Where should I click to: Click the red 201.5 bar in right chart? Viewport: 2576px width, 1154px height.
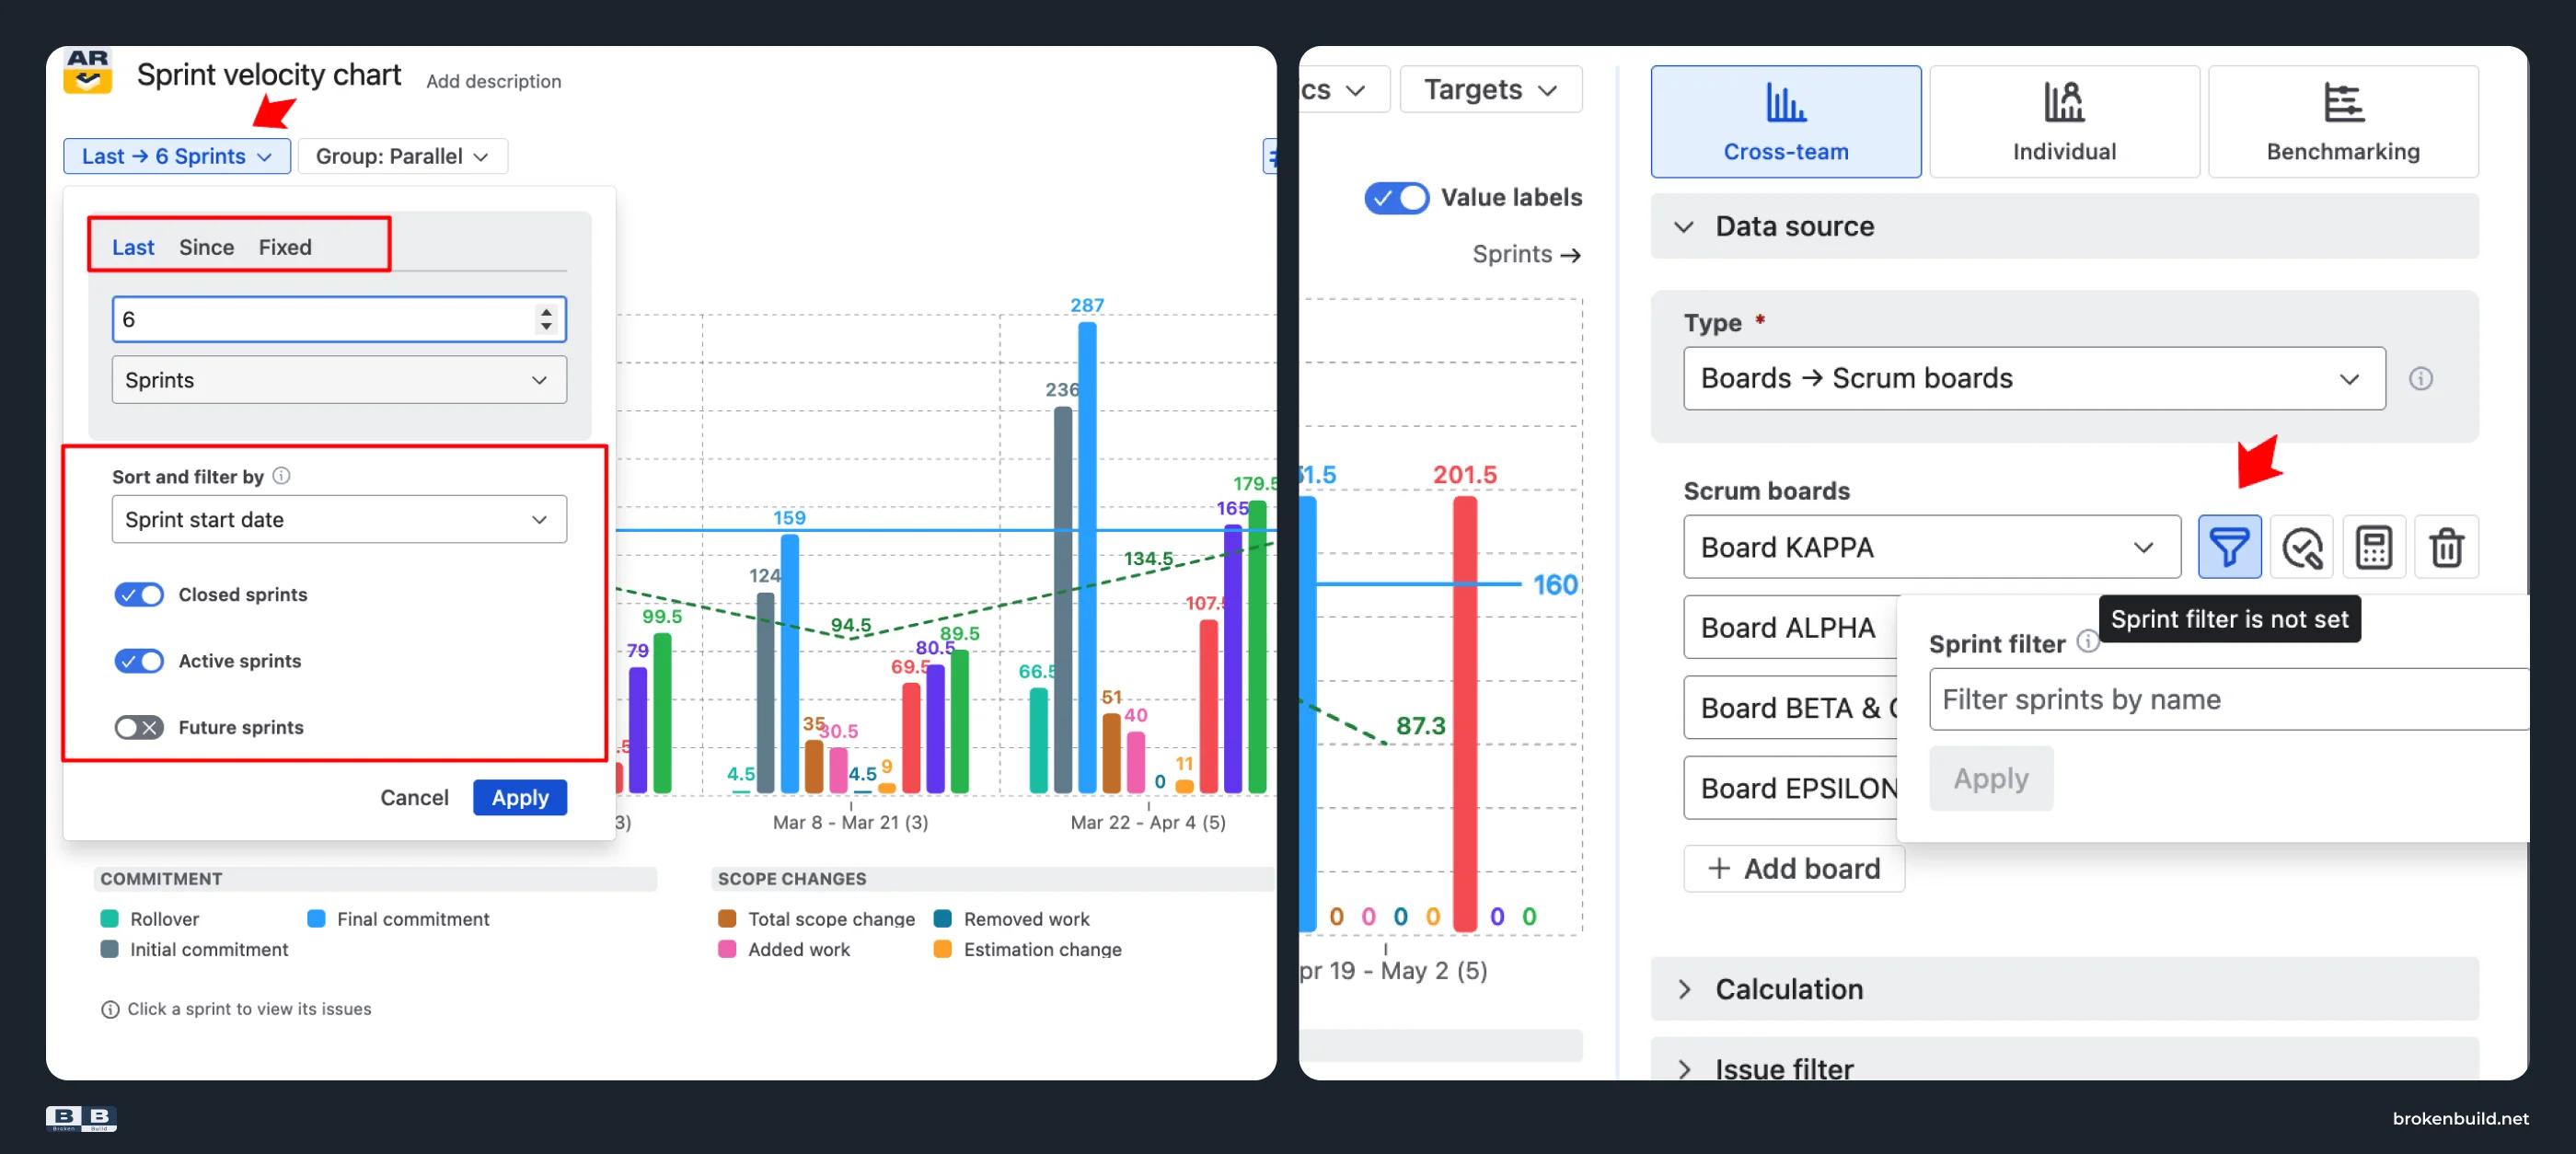click(x=1465, y=714)
